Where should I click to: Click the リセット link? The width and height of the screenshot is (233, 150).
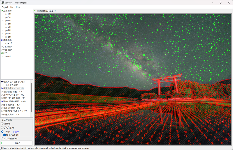(x=16, y=132)
